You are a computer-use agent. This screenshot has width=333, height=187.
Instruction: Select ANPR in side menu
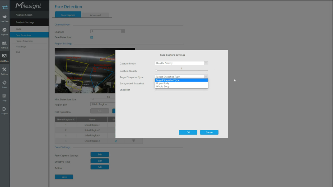tap(29, 29)
